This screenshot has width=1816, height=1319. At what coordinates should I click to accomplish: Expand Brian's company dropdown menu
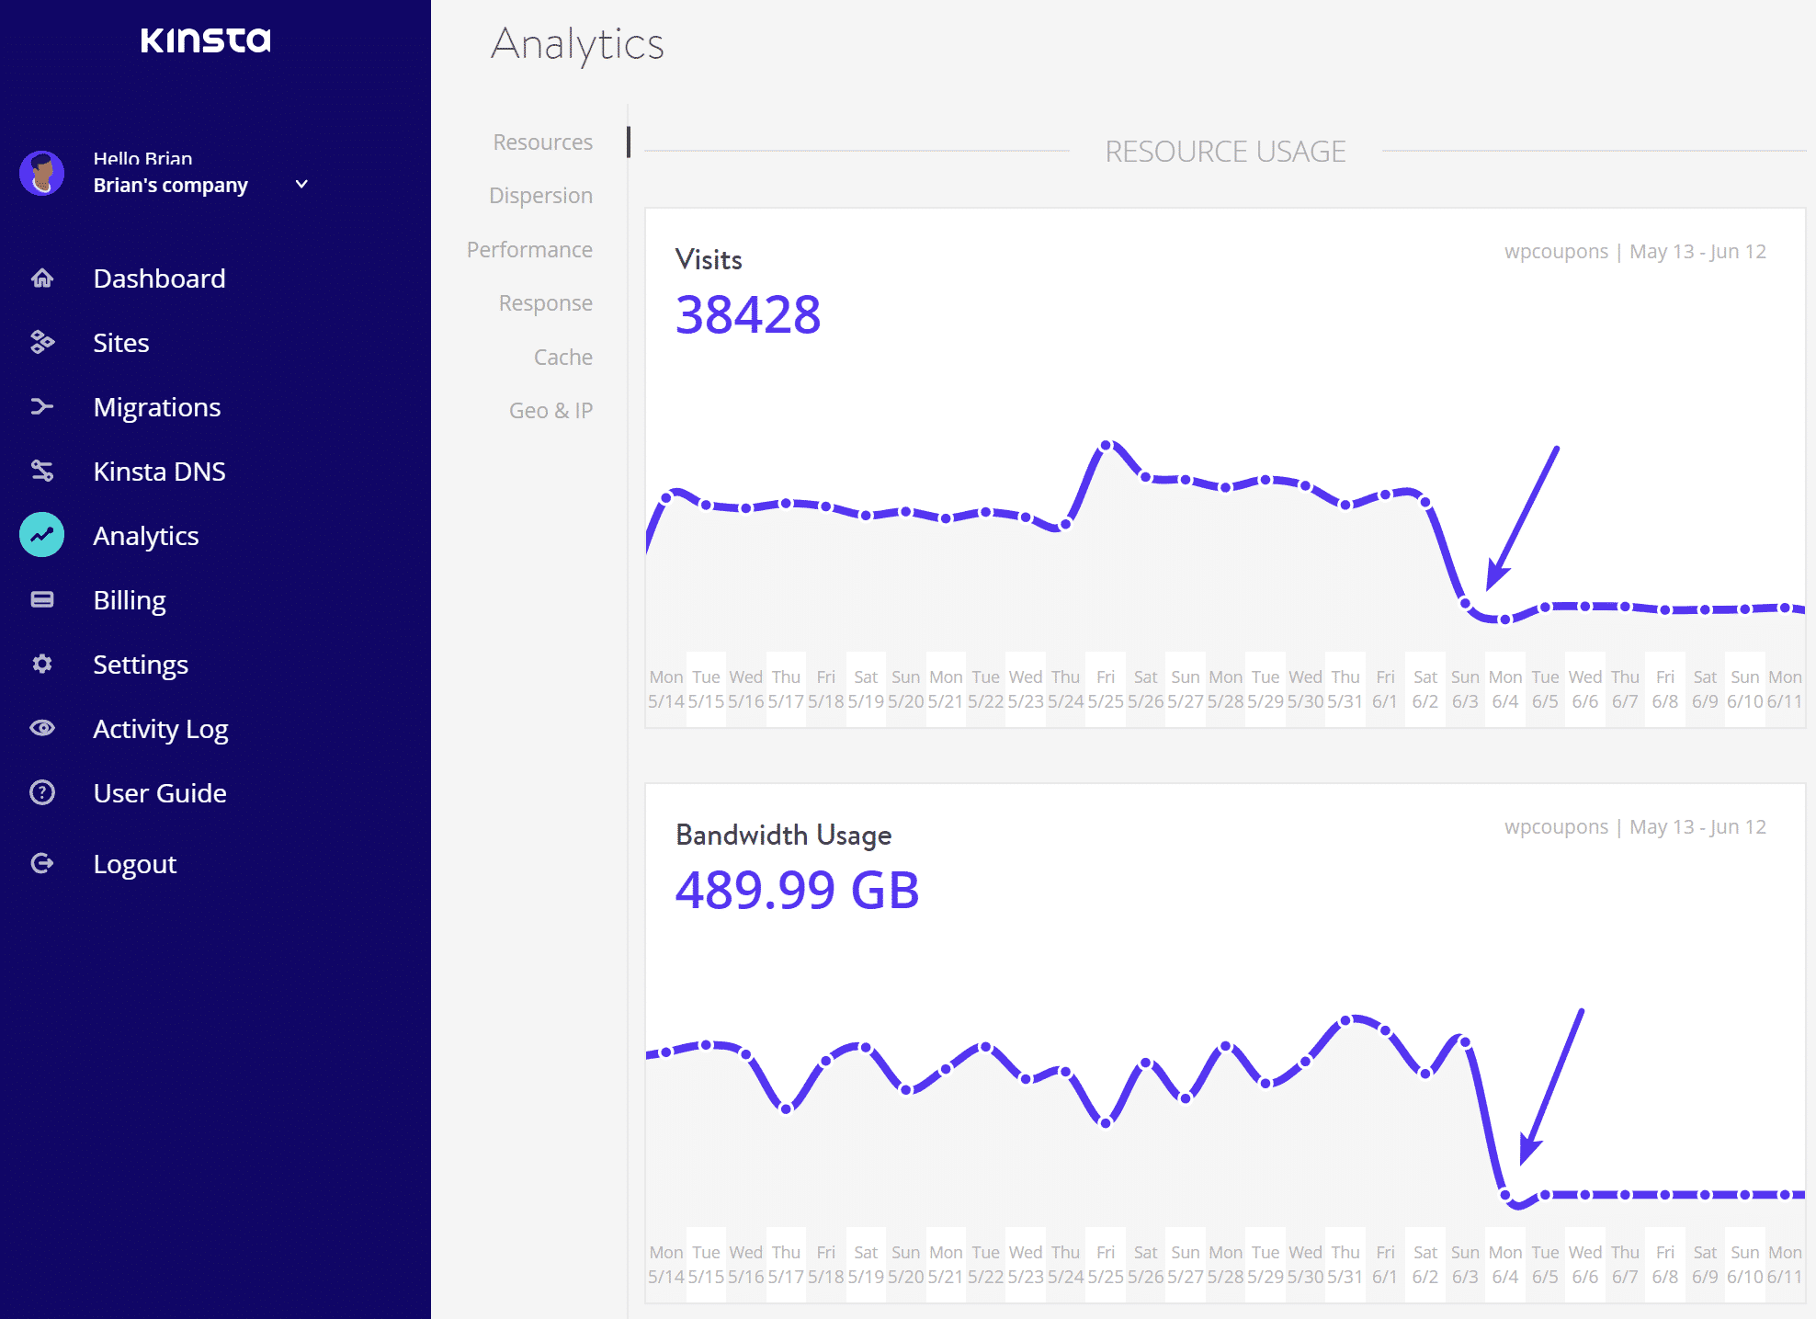pyautogui.click(x=301, y=184)
